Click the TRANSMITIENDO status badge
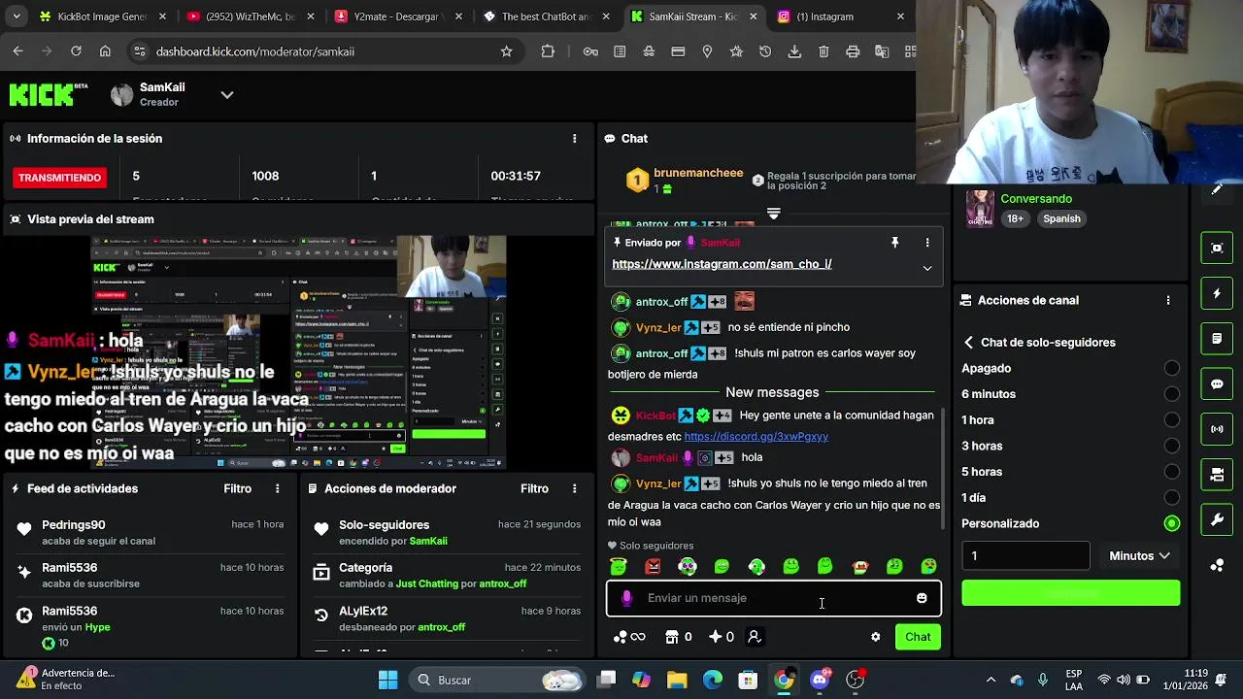 click(x=59, y=178)
